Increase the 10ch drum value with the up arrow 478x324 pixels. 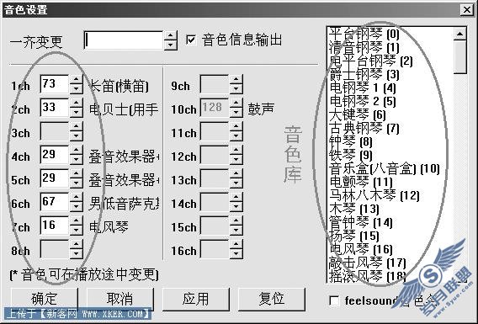pyautogui.click(x=236, y=103)
